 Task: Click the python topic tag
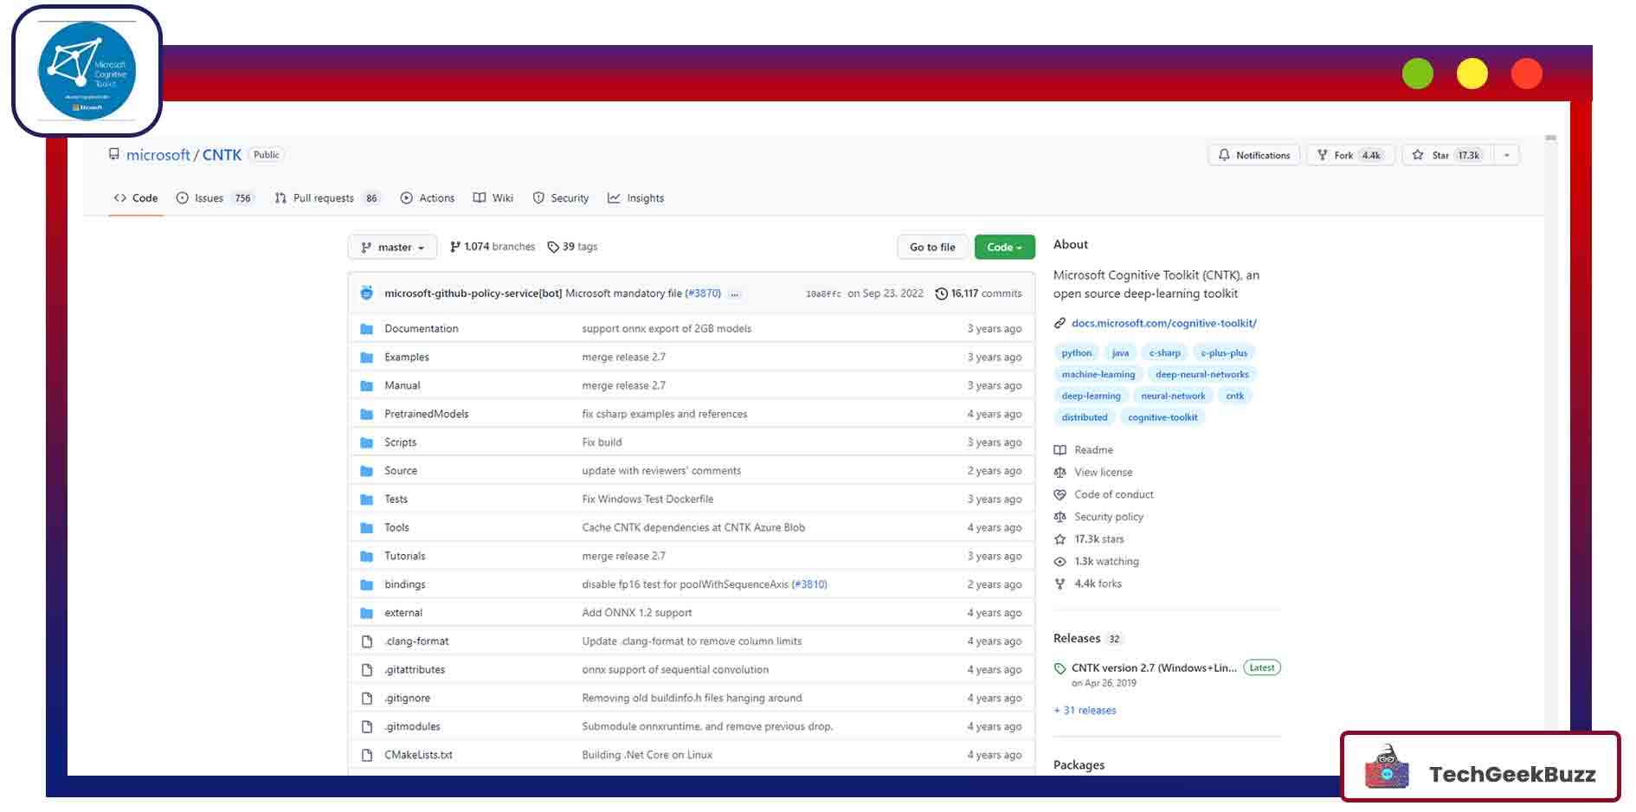pos(1075,352)
